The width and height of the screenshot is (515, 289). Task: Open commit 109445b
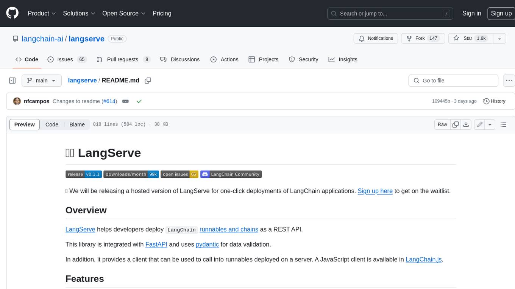pyautogui.click(x=441, y=101)
